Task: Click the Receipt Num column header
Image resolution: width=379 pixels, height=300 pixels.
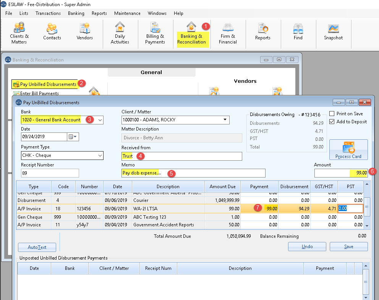Action: point(158,268)
